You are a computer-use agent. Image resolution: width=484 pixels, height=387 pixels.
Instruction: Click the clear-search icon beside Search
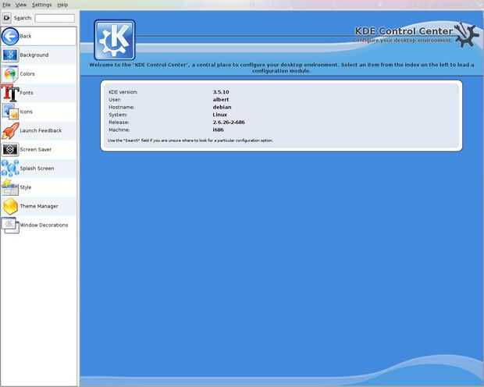point(7,18)
